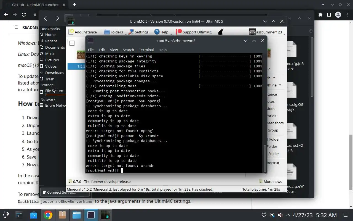Click More news in UltimMC
The image size is (353, 221).
(271, 181)
